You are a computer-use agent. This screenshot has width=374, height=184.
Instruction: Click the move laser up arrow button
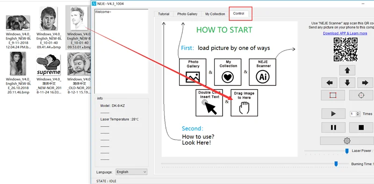click(x=347, y=71)
